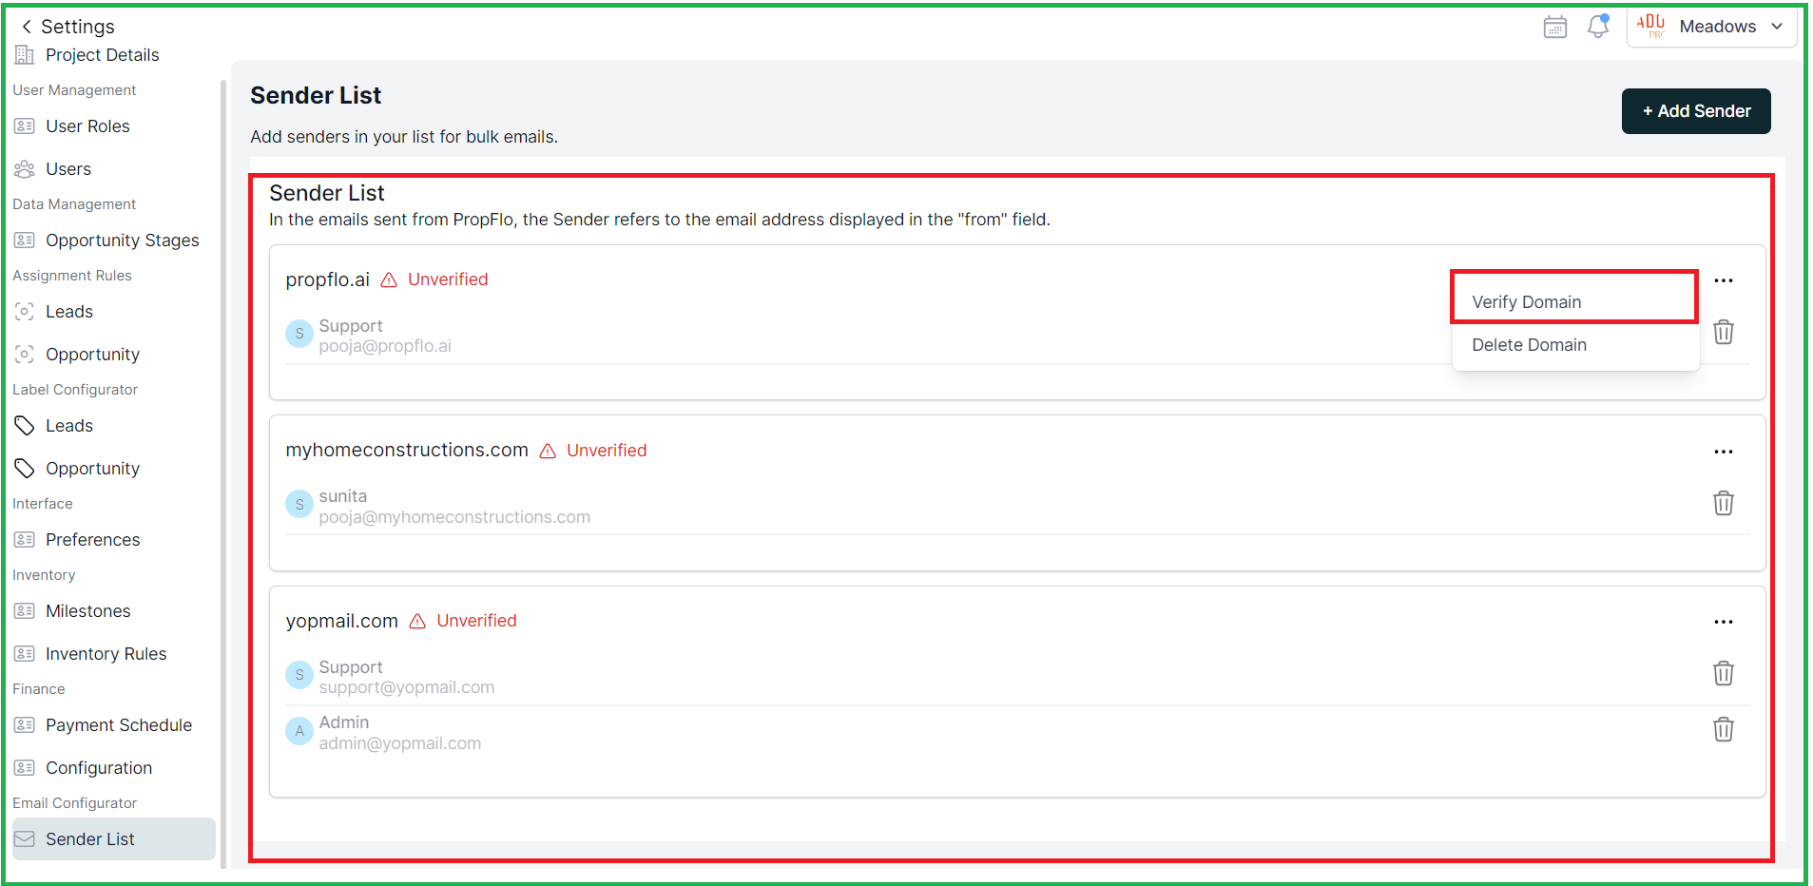This screenshot has height=886, width=1813.
Task: Click the Users people icon
Action: click(x=25, y=169)
